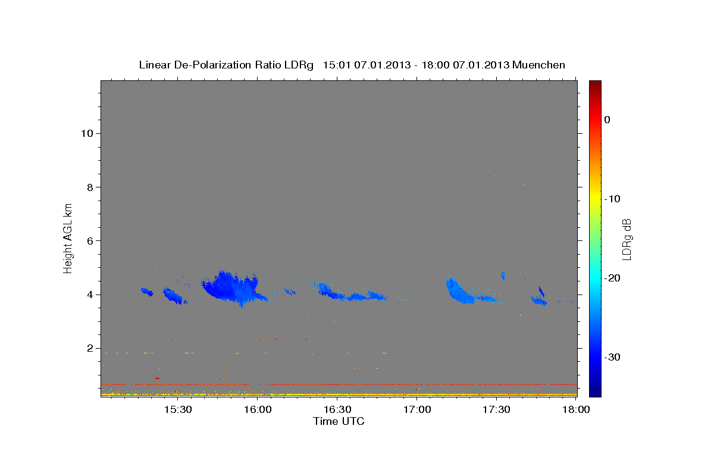Click the small cloud patch near 15:20
This screenshot has width=714, height=476.
click(x=147, y=292)
